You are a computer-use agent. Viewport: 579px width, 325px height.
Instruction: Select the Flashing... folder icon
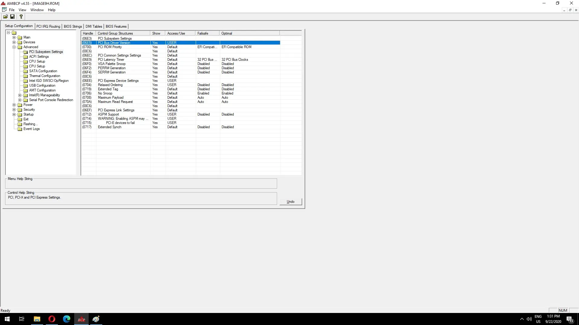[x=20, y=124]
